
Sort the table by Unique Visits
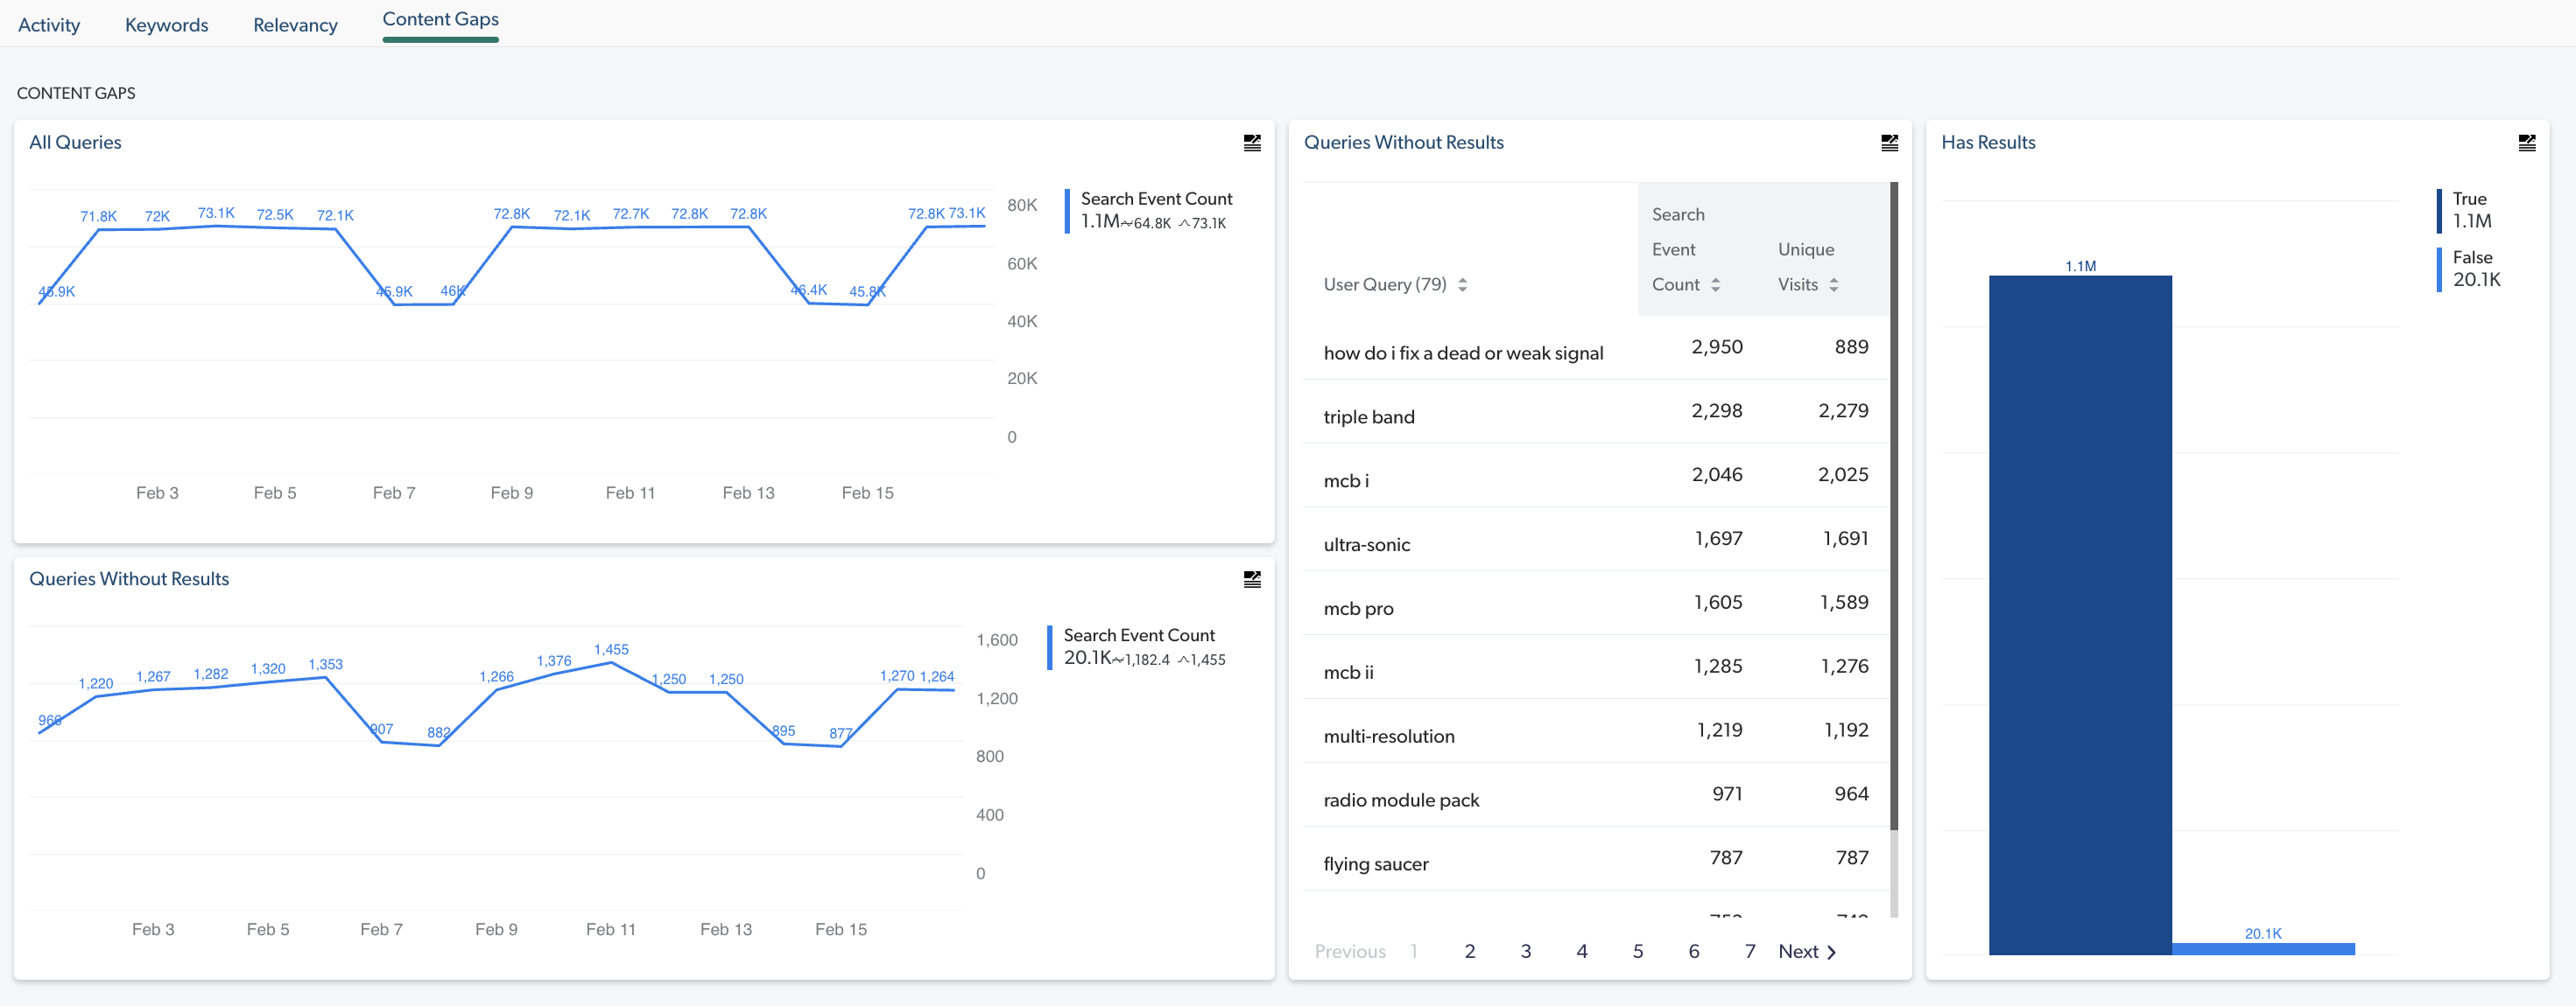pos(1834,283)
